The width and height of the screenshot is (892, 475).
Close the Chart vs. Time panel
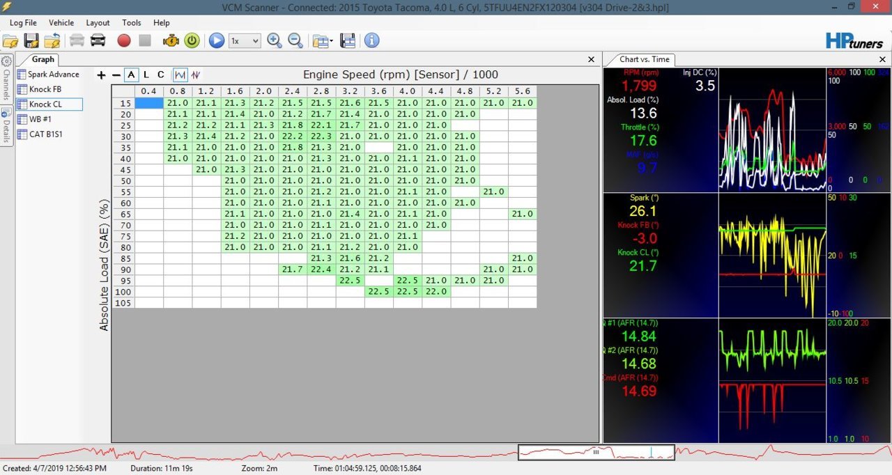click(884, 60)
